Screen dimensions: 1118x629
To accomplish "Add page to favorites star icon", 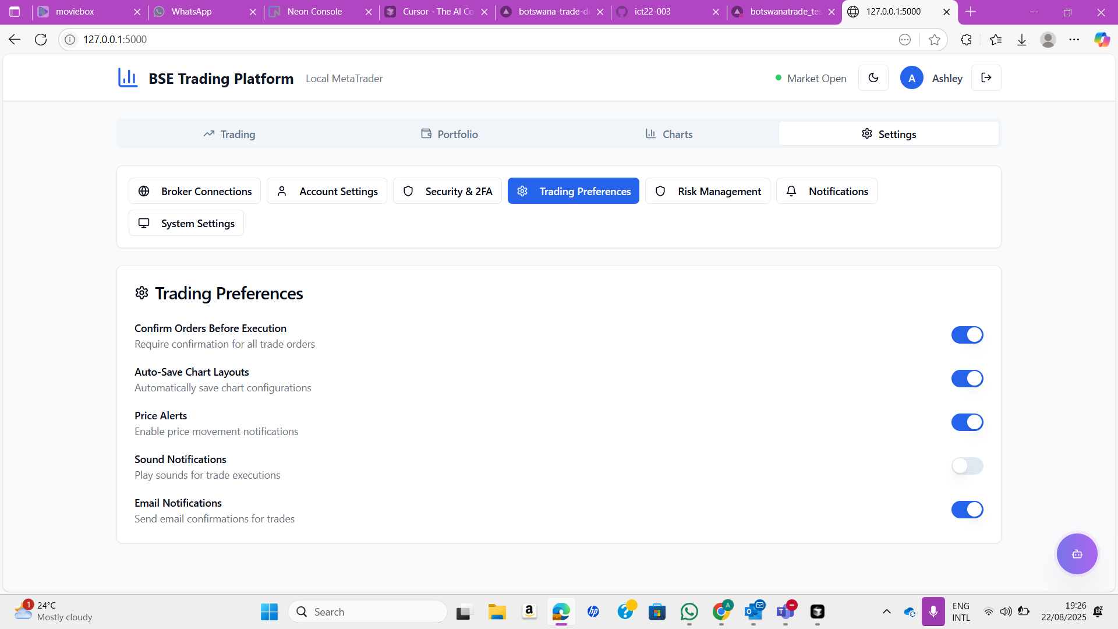I will 935,40.
